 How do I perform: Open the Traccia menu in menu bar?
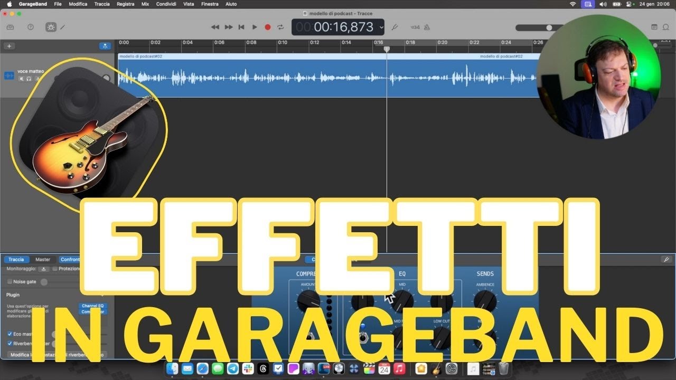pos(102,4)
